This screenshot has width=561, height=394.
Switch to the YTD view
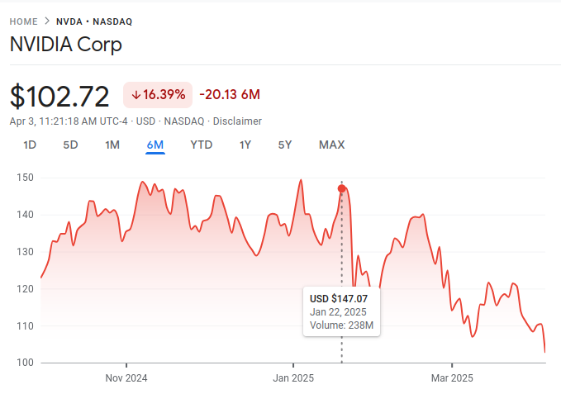tap(202, 145)
